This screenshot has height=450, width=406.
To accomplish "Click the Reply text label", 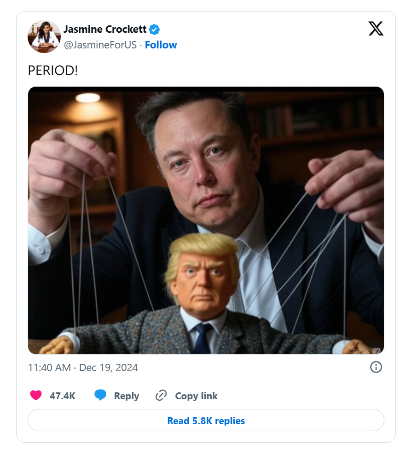I will (x=127, y=396).
